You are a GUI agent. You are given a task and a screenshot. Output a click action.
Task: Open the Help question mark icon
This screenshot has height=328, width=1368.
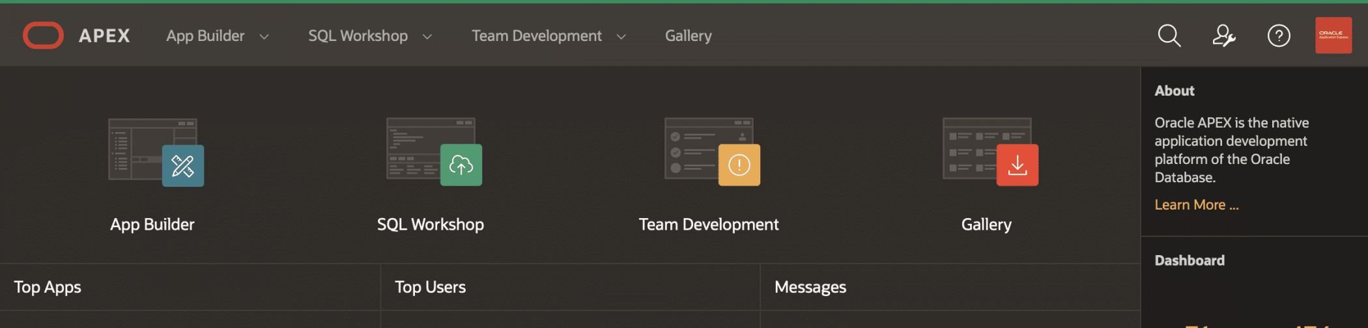coord(1279,35)
